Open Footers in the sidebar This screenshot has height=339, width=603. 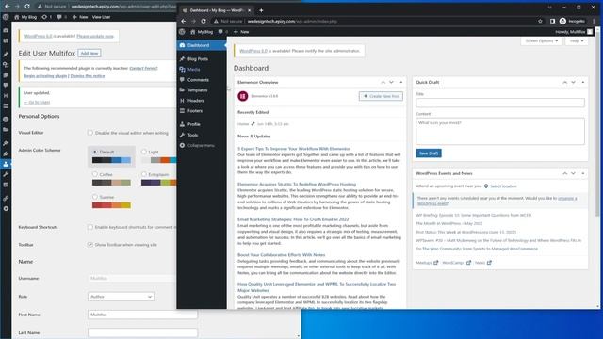pos(195,111)
